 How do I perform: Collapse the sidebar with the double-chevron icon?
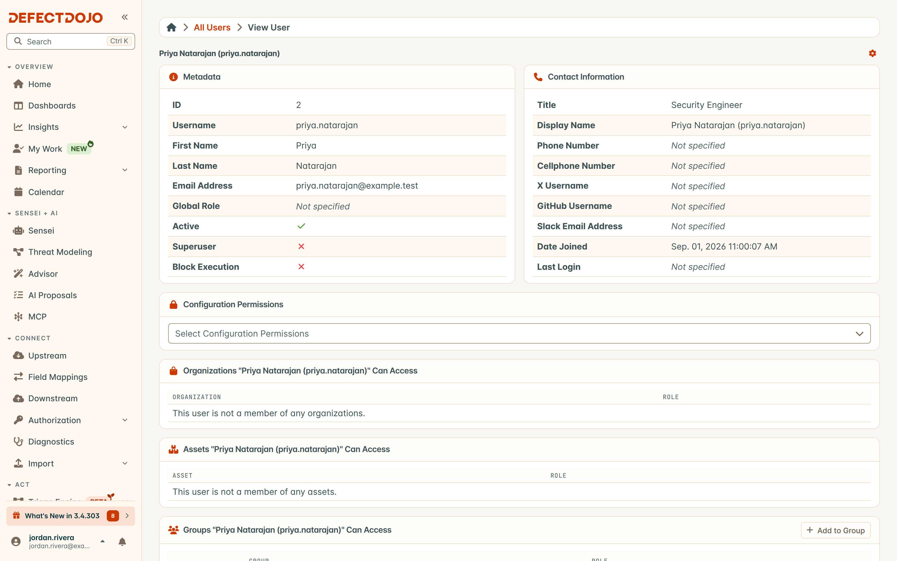coord(125,17)
